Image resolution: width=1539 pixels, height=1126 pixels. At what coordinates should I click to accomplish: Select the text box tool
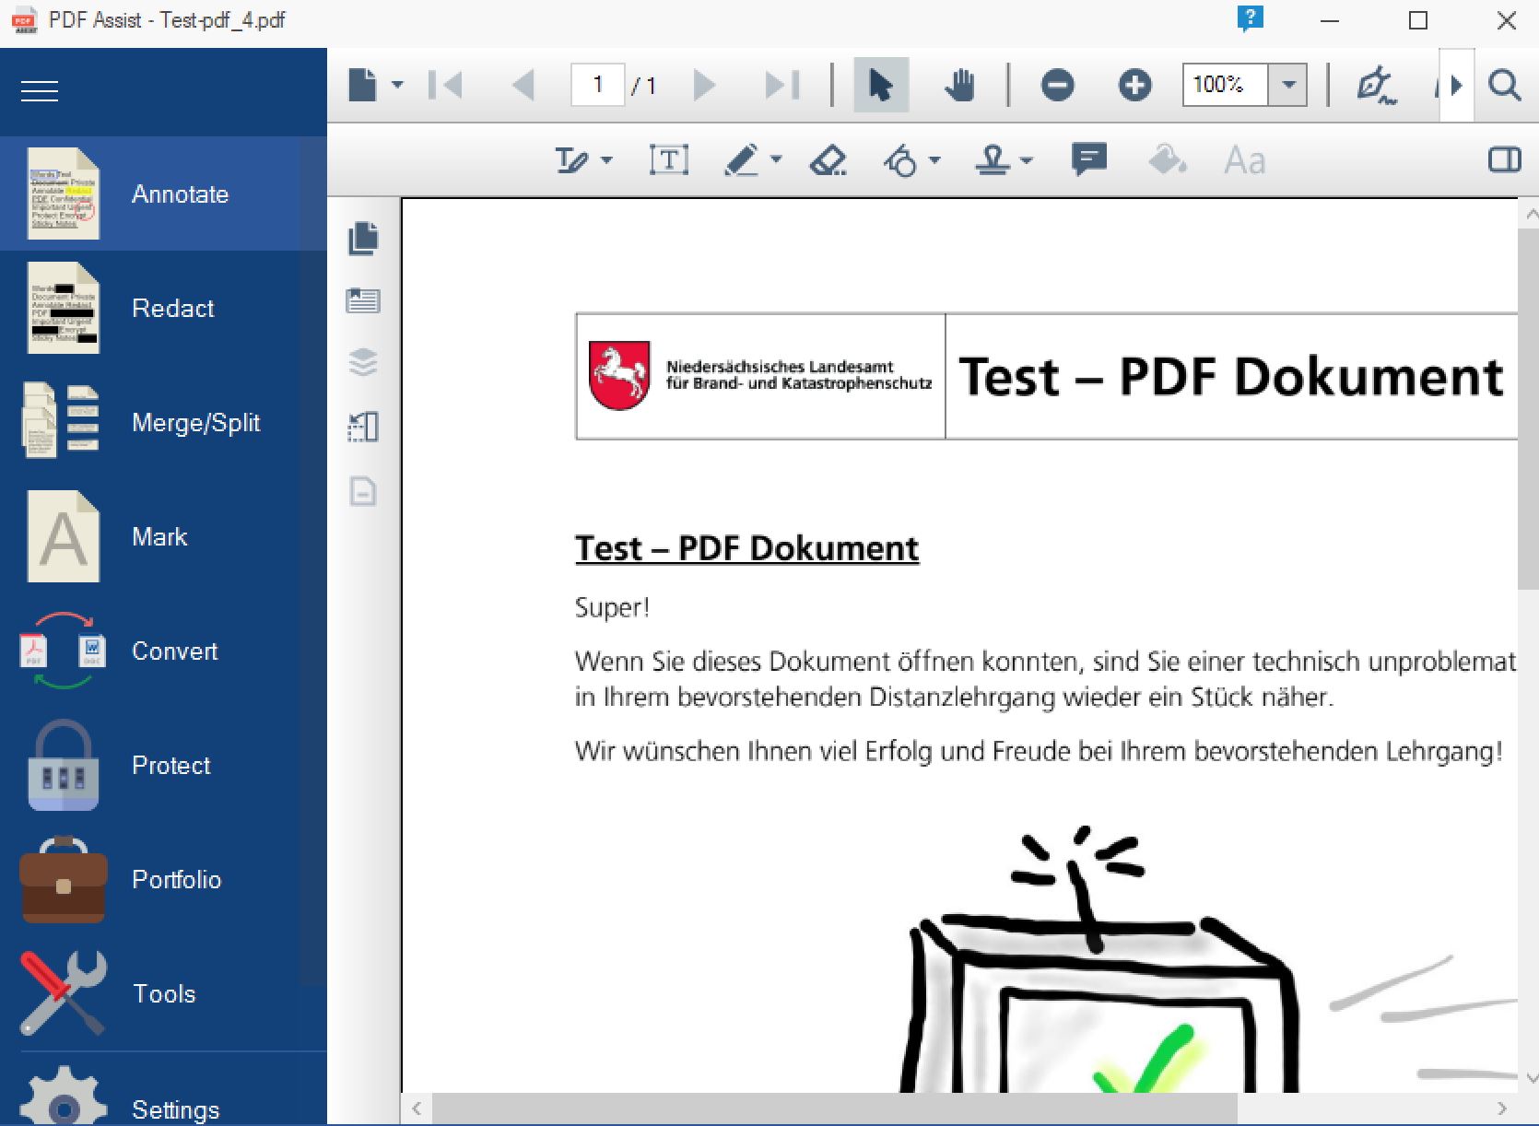tap(669, 160)
